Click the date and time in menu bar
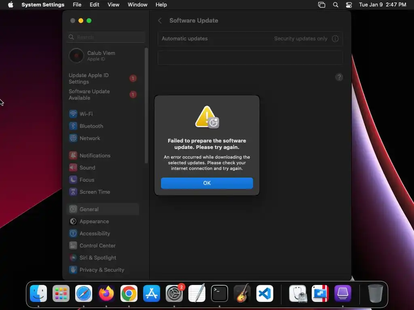Viewport: 414px width, 310px height. 382,5
